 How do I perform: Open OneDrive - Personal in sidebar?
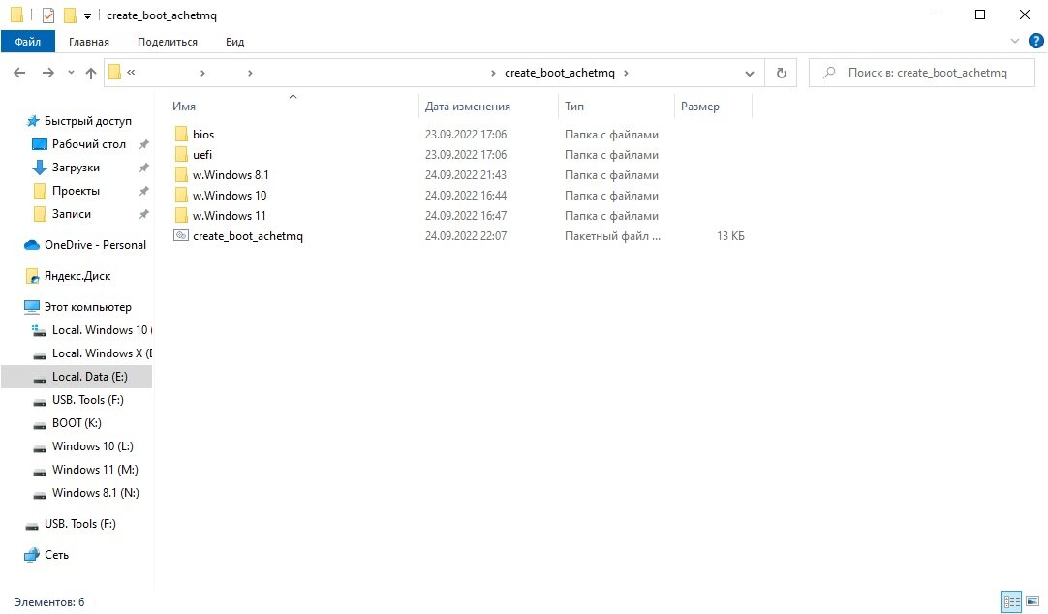click(x=95, y=244)
